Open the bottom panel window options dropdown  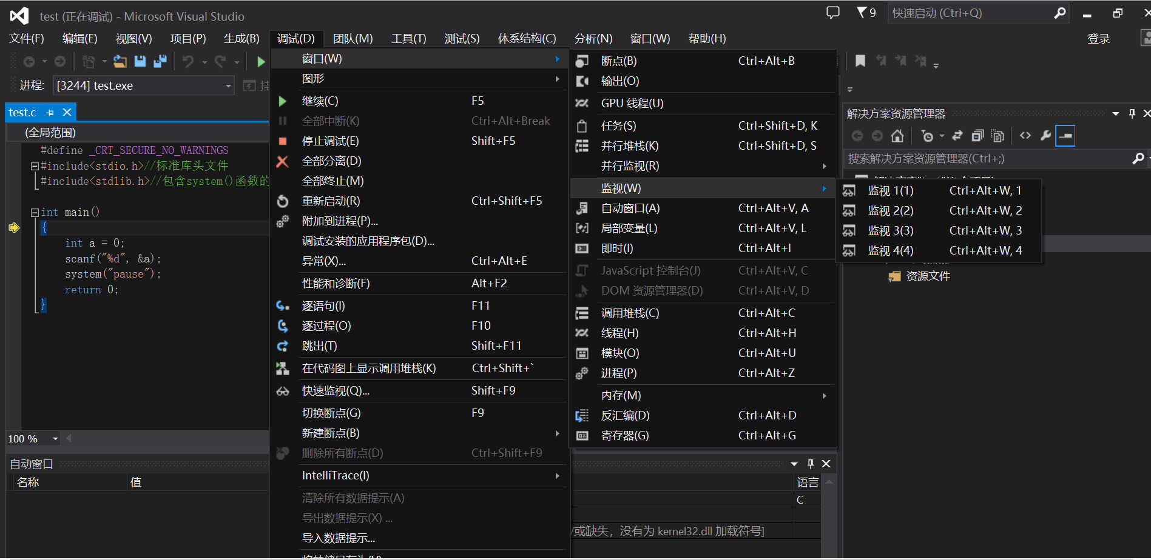click(x=794, y=464)
